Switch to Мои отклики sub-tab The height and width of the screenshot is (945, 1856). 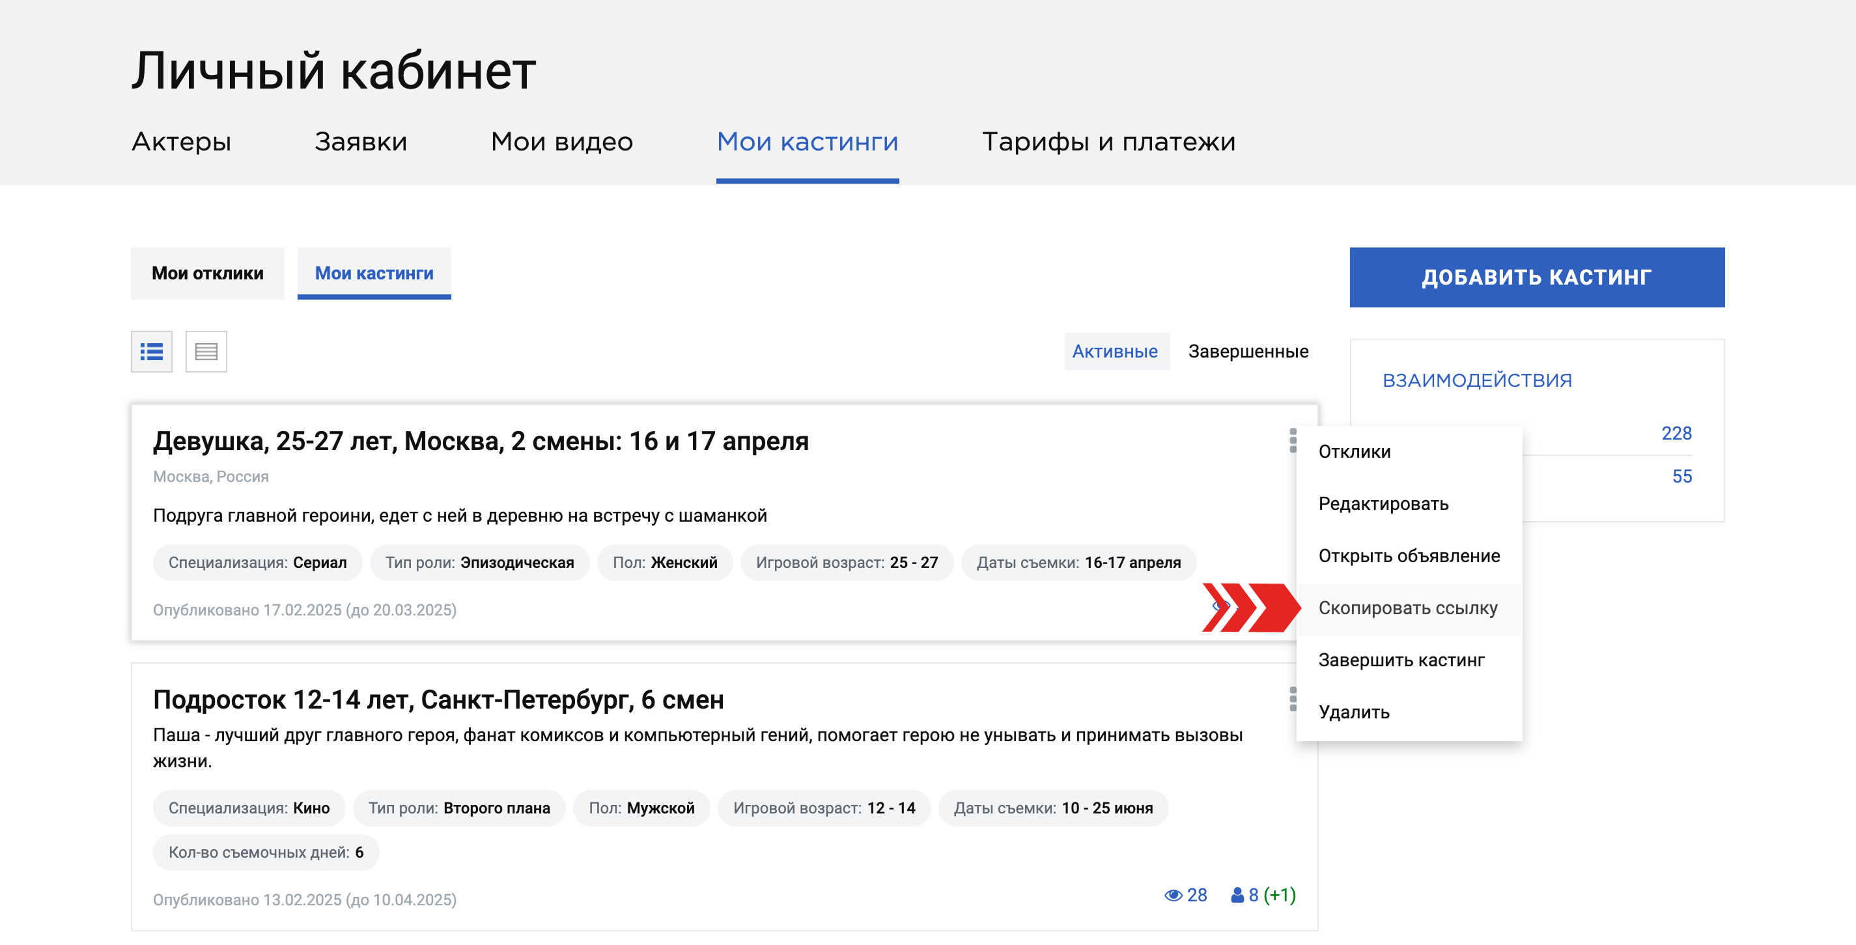point(208,274)
